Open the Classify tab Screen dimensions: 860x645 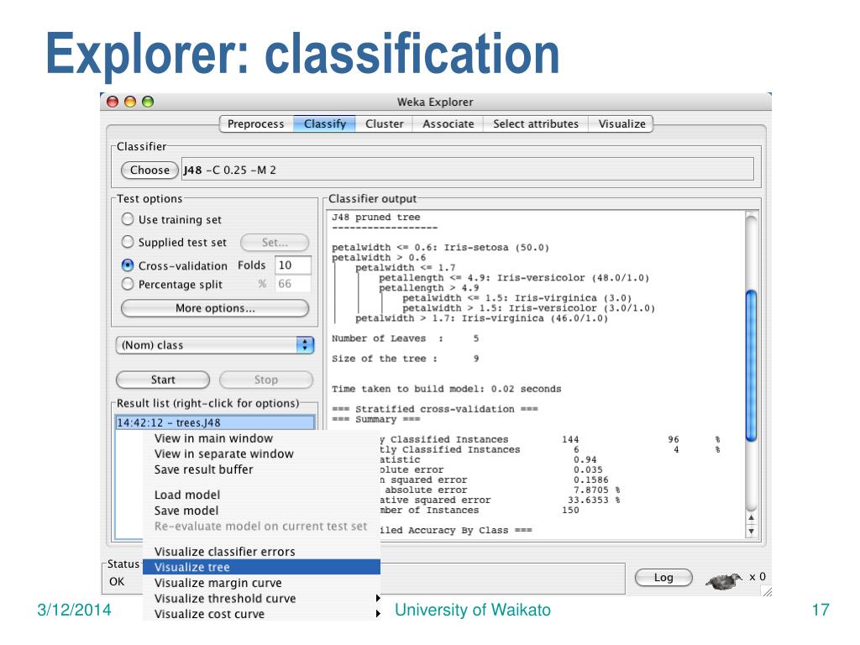pyautogui.click(x=325, y=124)
